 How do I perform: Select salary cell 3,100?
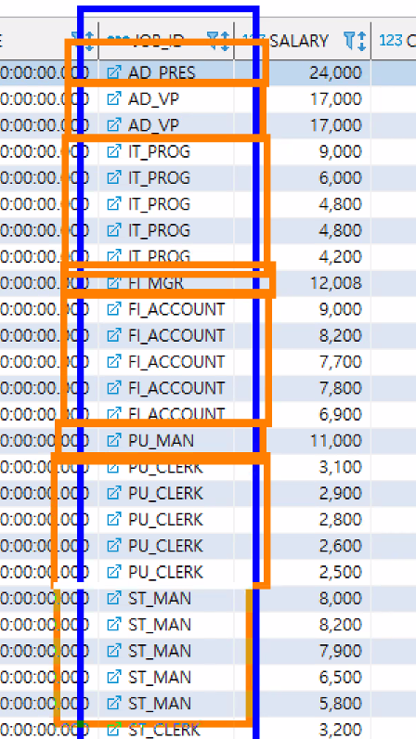[303, 467]
